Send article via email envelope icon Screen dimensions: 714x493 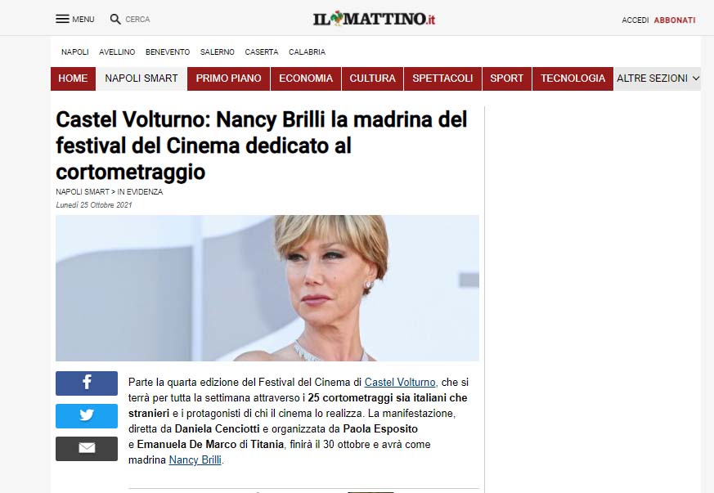(87, 448)
